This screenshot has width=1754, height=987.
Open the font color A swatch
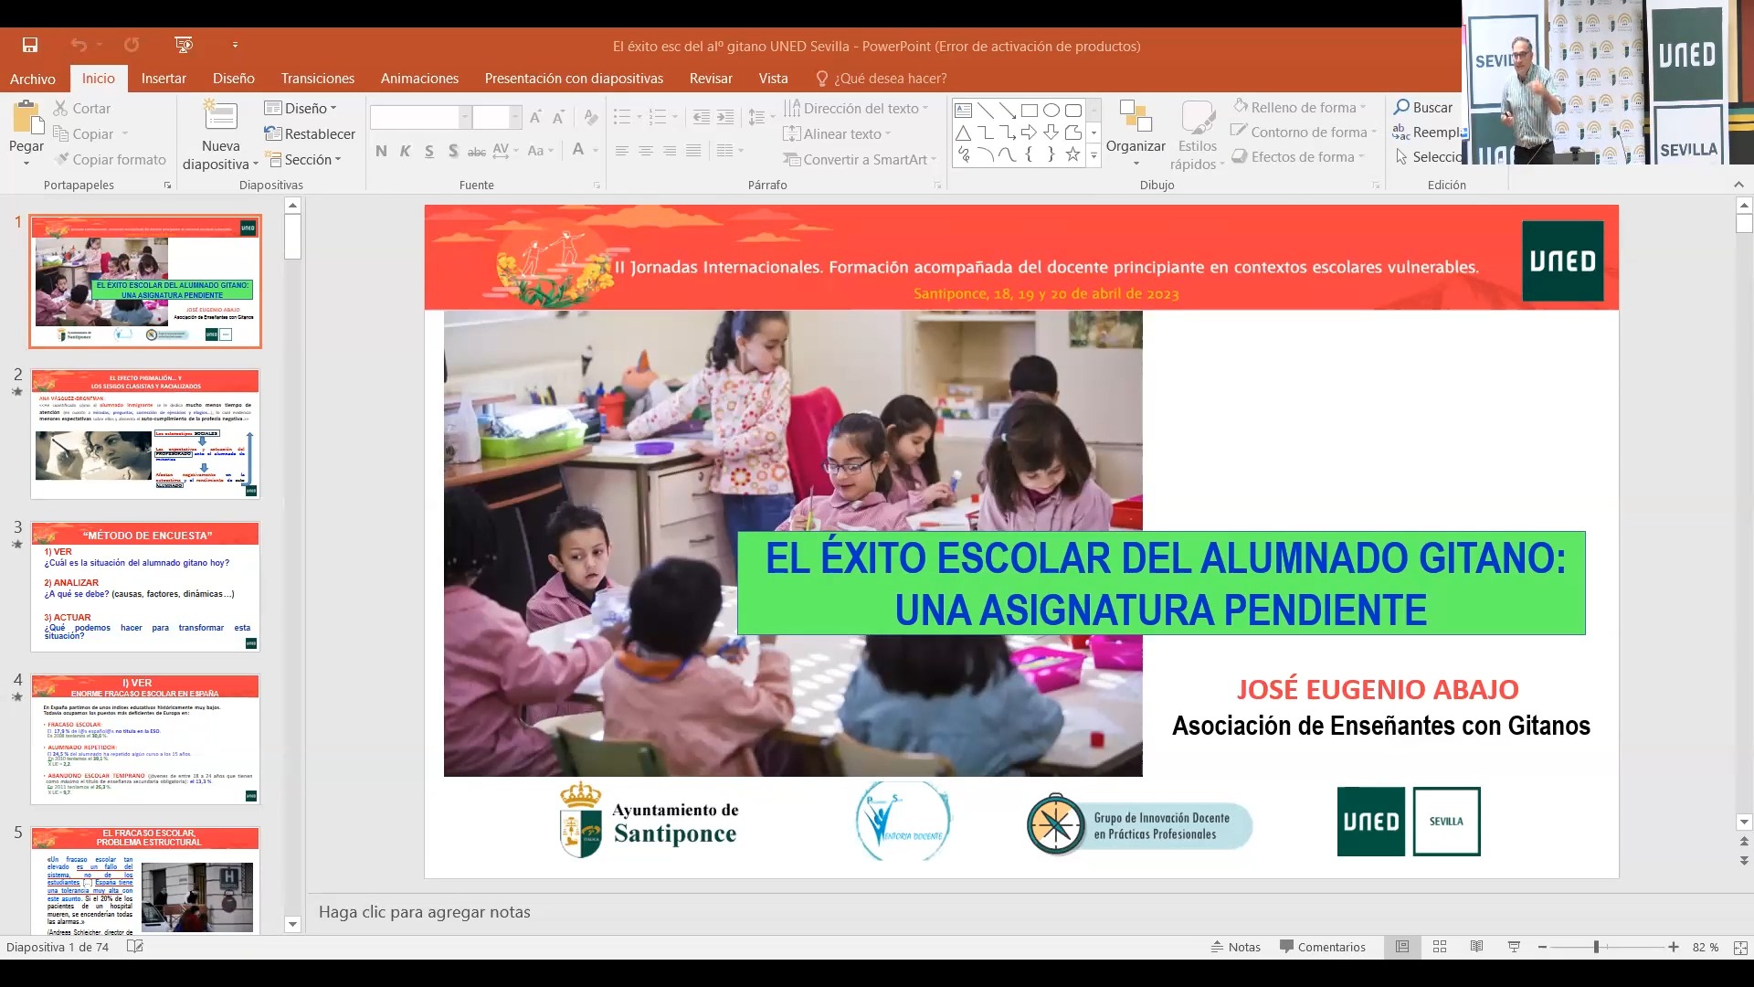[x=577, y=150]
